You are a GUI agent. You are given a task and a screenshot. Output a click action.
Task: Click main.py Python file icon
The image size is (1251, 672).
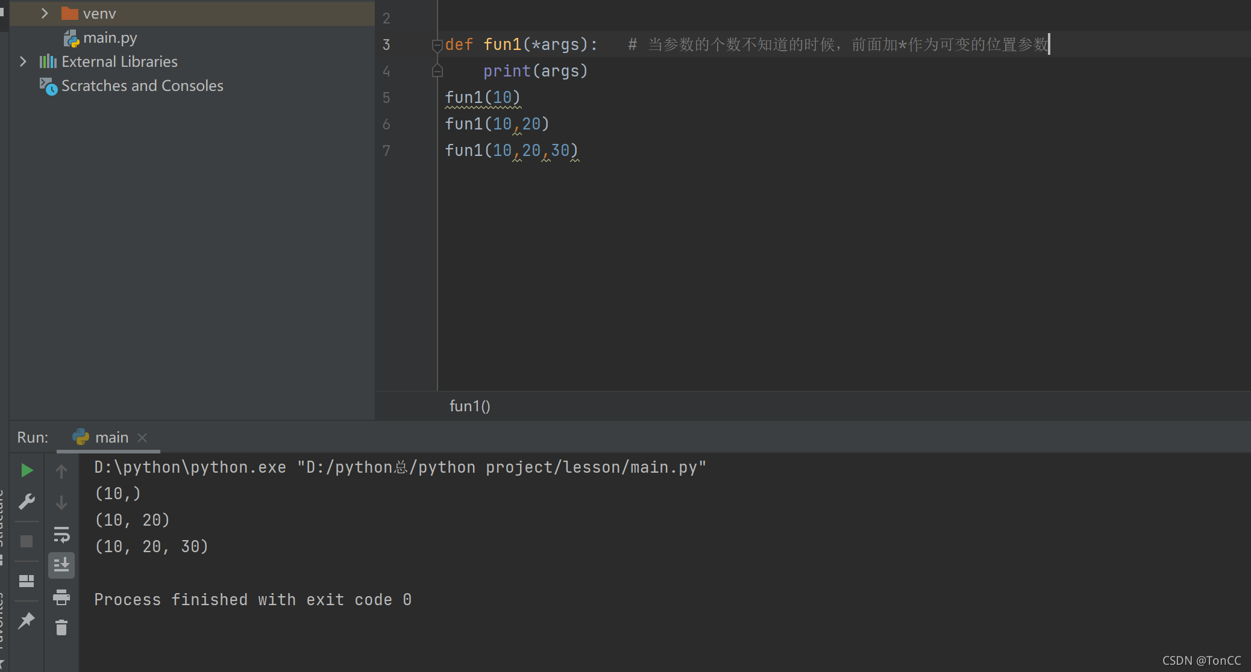click(72, 39)
